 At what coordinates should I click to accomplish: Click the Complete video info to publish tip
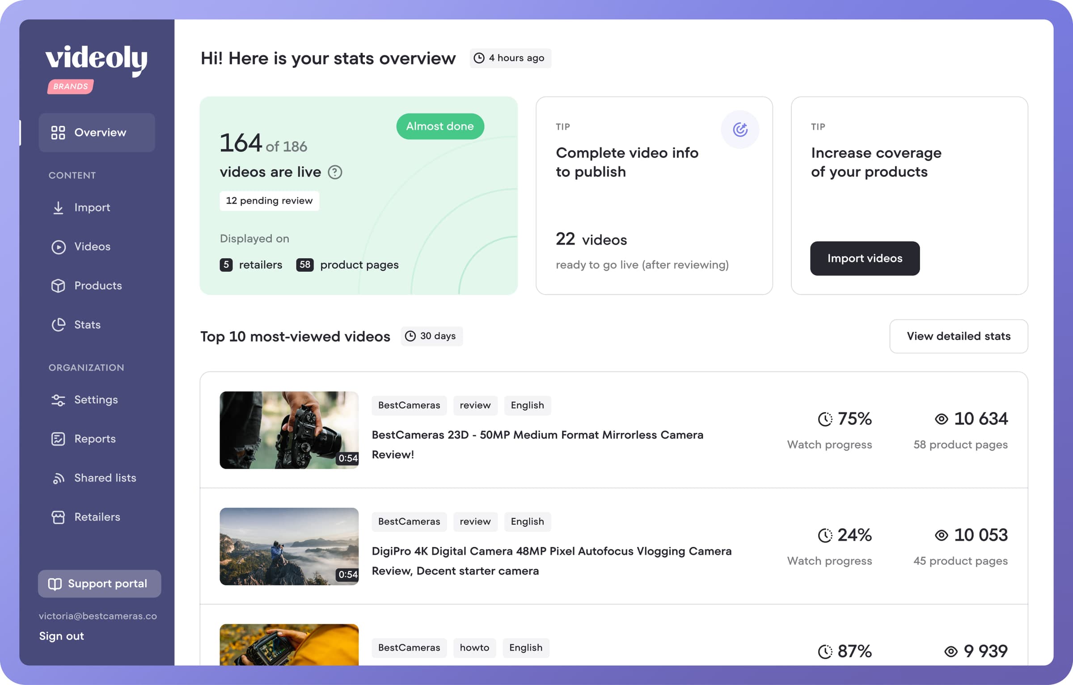654,195
